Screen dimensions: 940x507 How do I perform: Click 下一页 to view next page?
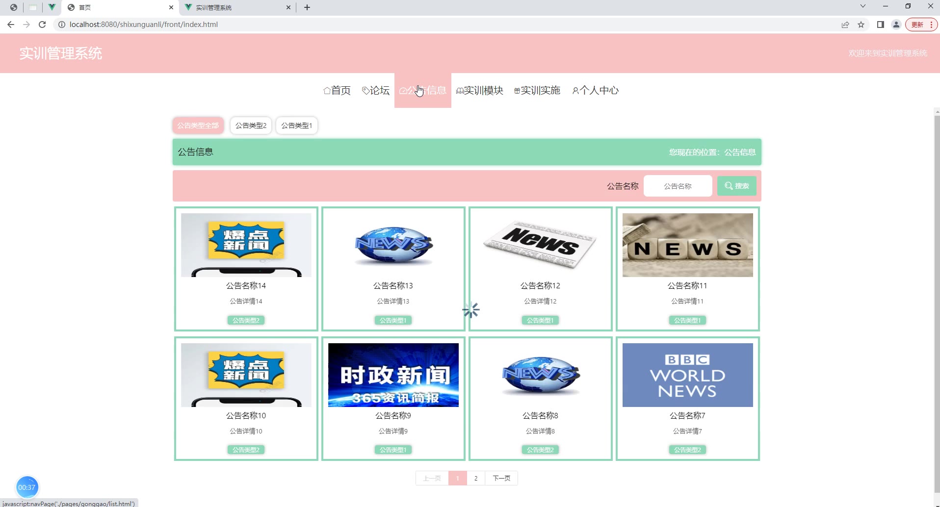coord(501,478)
